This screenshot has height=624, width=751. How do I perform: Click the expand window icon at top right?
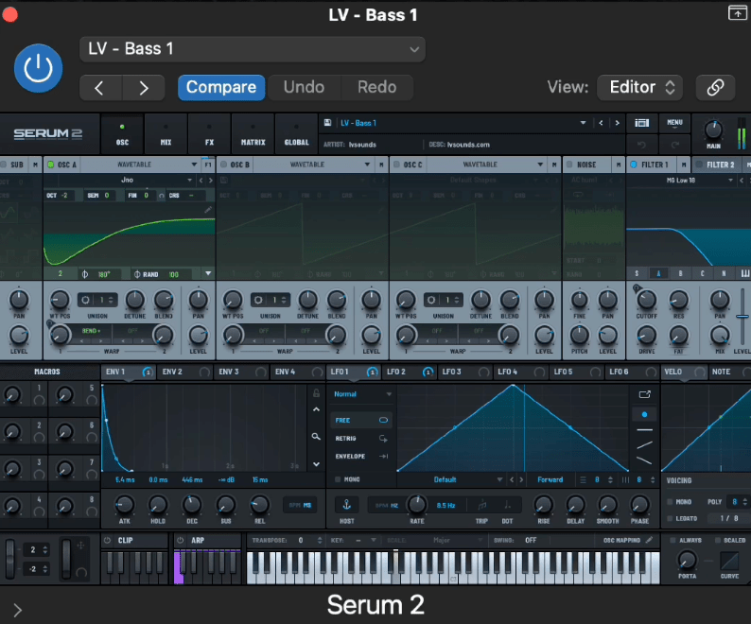737,12
